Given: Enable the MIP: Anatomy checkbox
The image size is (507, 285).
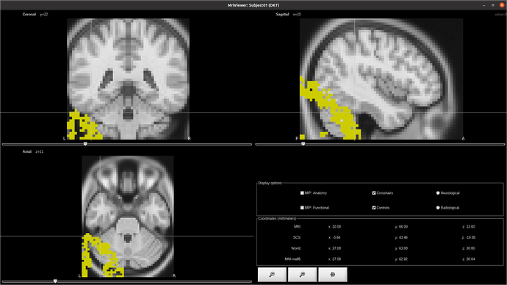Looking at the screenshot, I should [x=302, y=193].
